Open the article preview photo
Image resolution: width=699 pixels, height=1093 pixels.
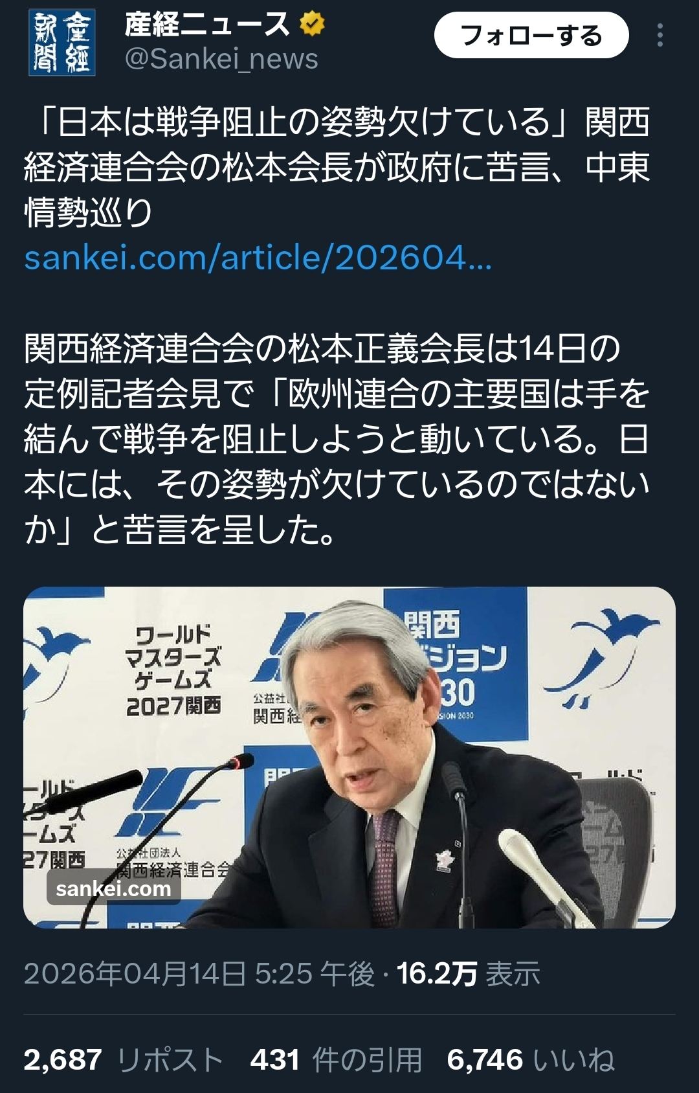pyautogui.click(x=349, y=757)
